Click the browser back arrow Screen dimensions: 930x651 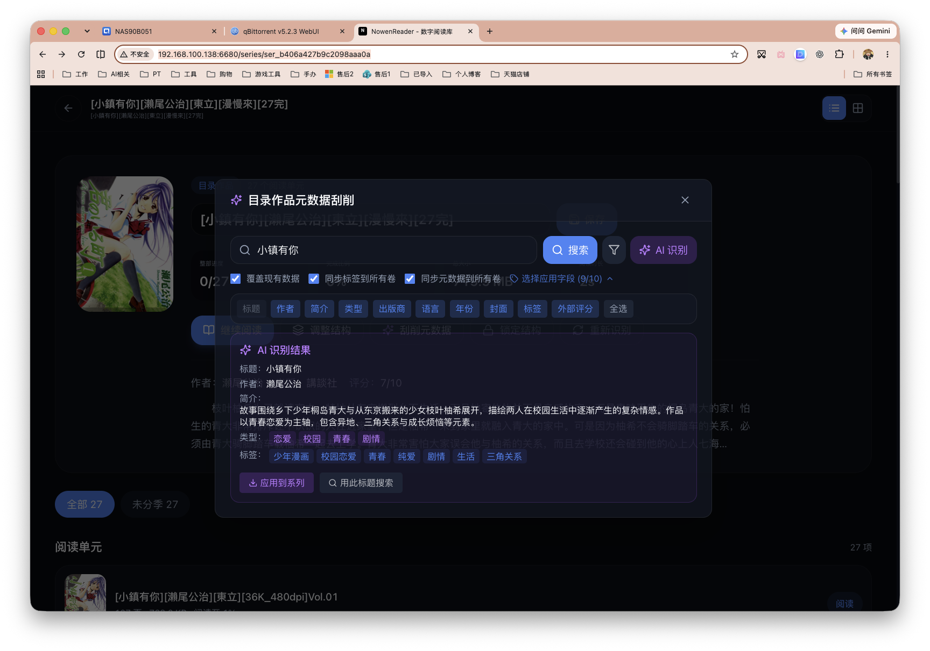tap(43, 54)
